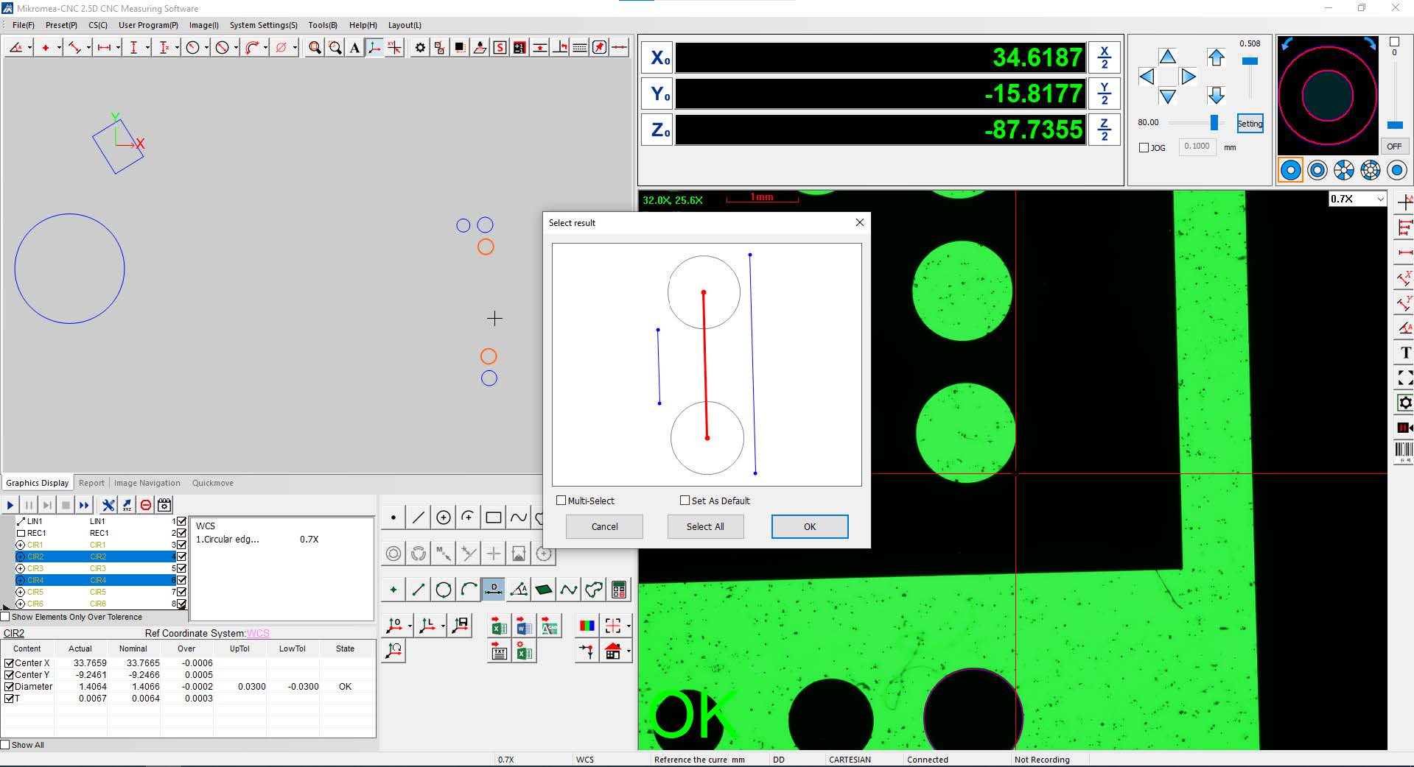Viewport: 1414px width, 767px height.
Task: Open the Tools menu
Action: (322, 25)
